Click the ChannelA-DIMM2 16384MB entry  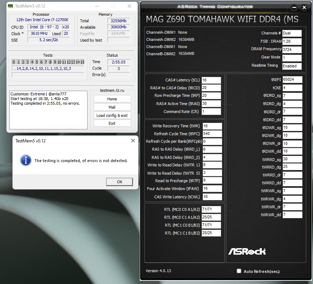tap(170, 39)
